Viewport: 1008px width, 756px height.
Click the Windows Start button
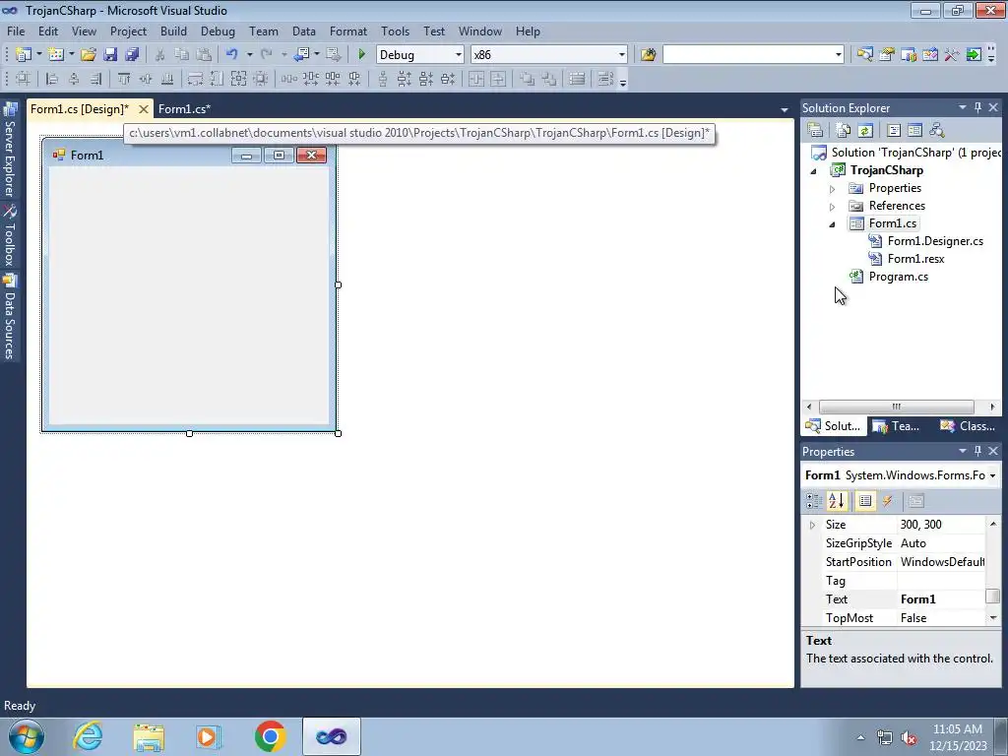(26, 736)
